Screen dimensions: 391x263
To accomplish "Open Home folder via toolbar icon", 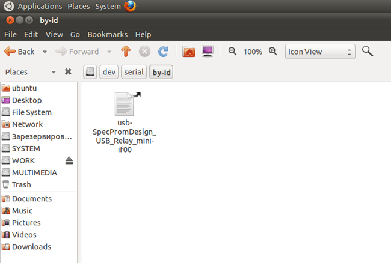I will pyautogui.click(x=189, y=52).
